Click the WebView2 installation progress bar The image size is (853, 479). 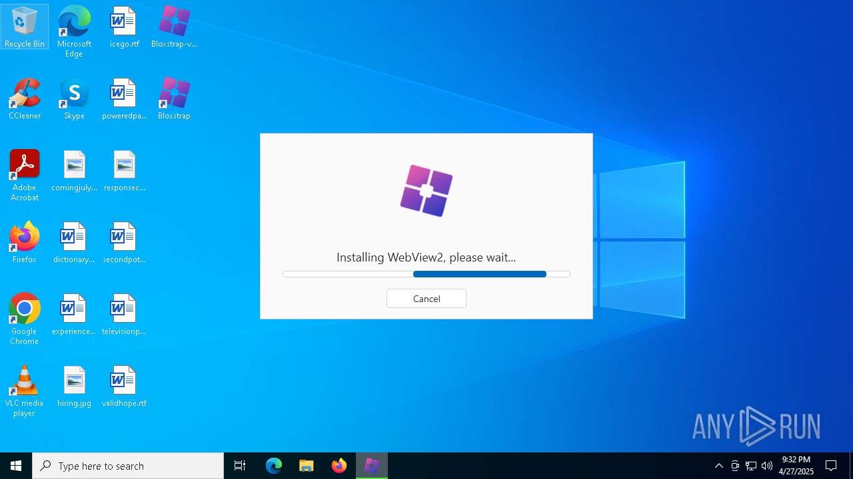point(426,274)
